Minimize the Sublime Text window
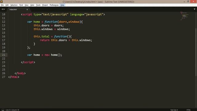Screen dimensions: 197x111 point(184,2)
